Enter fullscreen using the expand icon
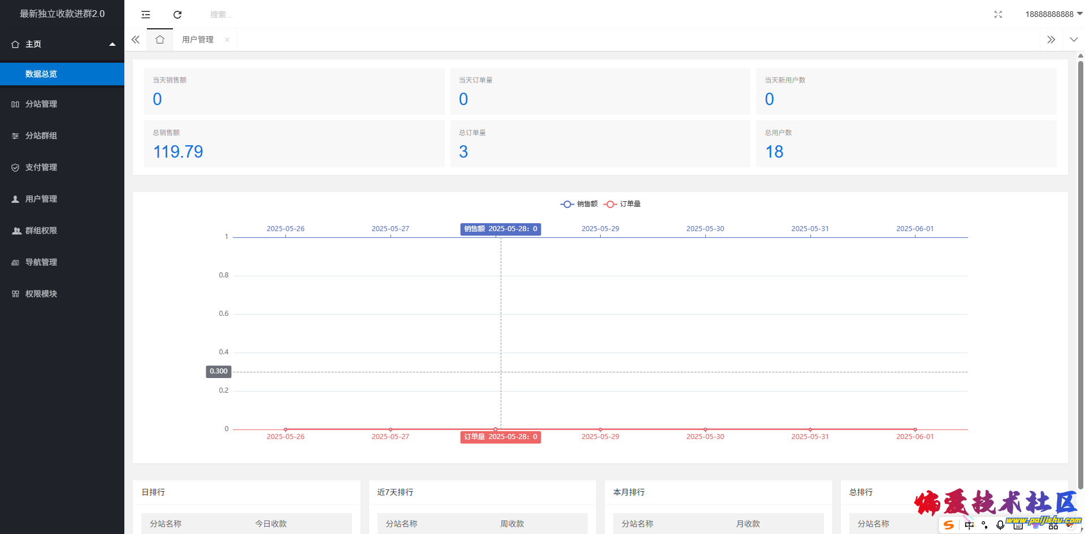 pos(998,15)
